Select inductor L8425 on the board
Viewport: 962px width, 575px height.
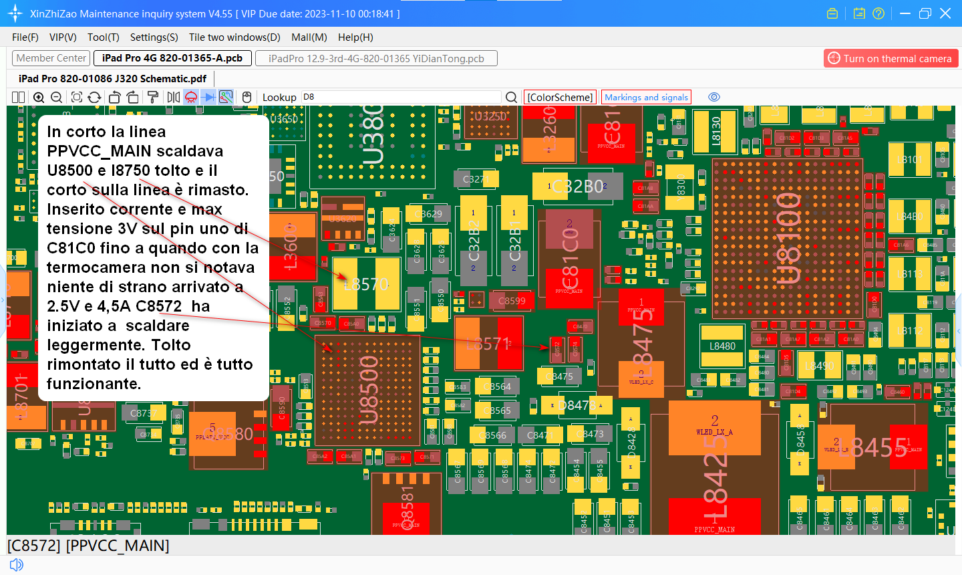[x=714, y=467]
